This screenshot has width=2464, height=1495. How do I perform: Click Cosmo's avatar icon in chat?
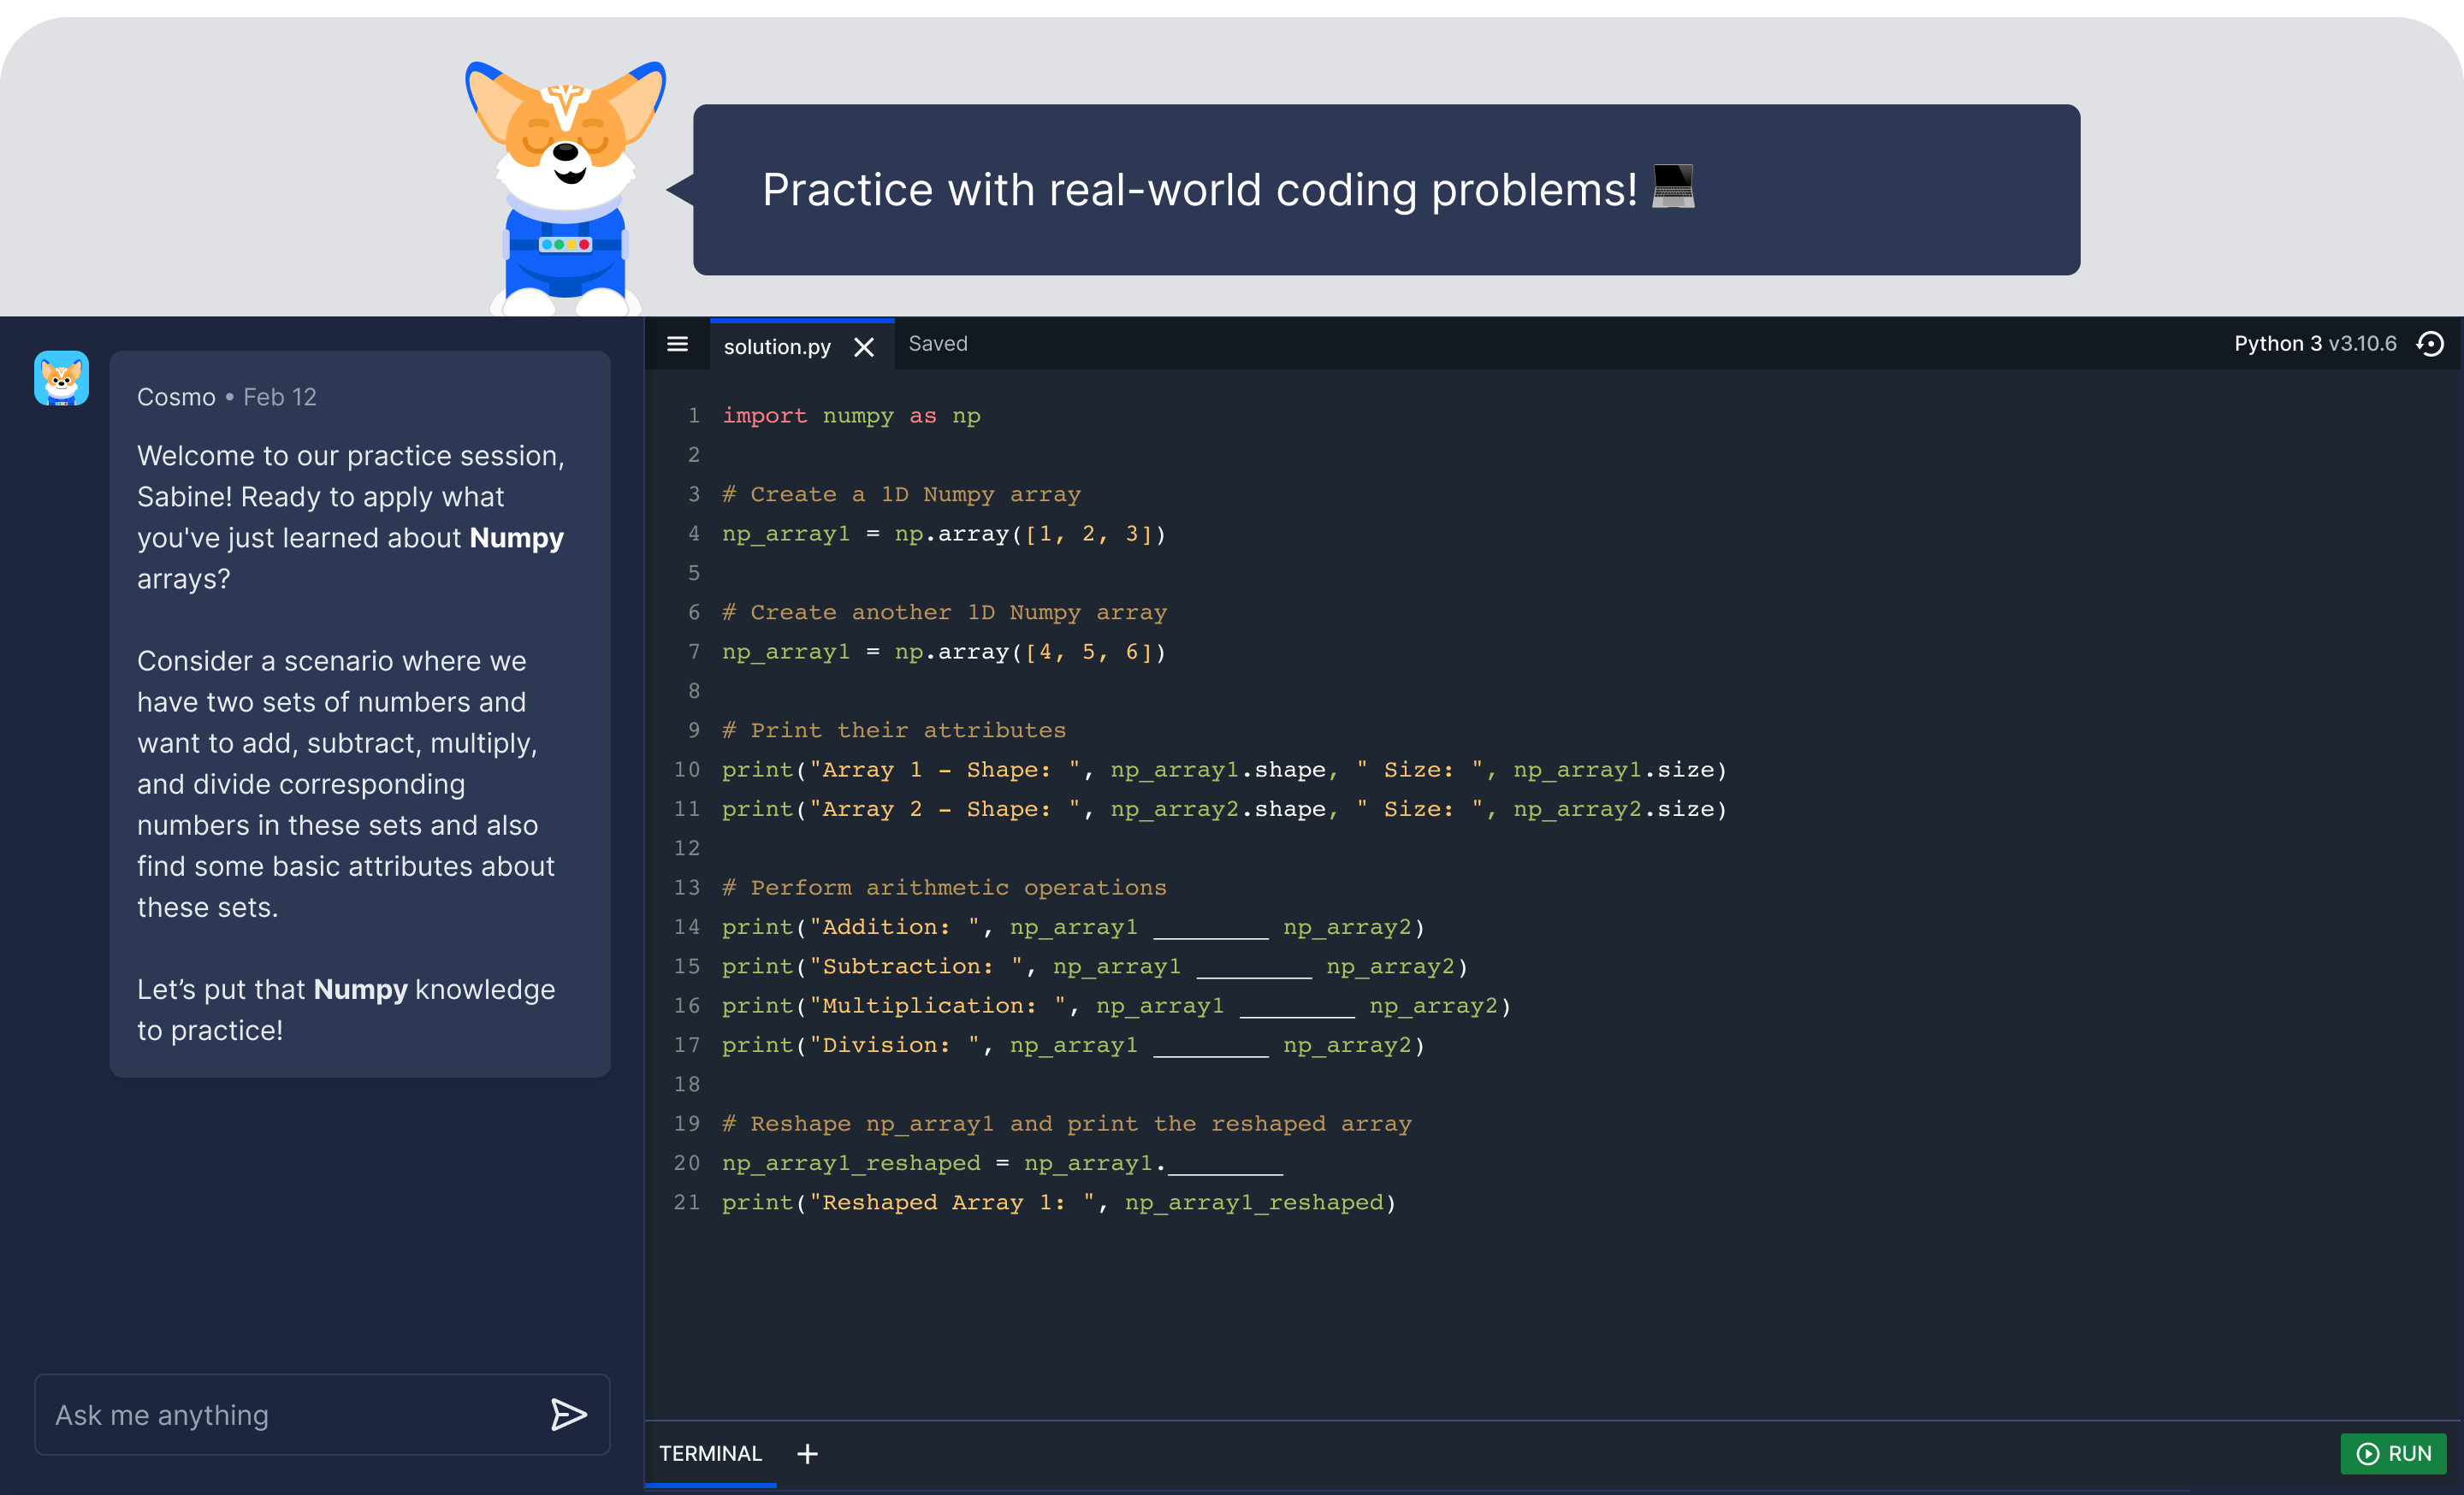click(x=61, y=378)
